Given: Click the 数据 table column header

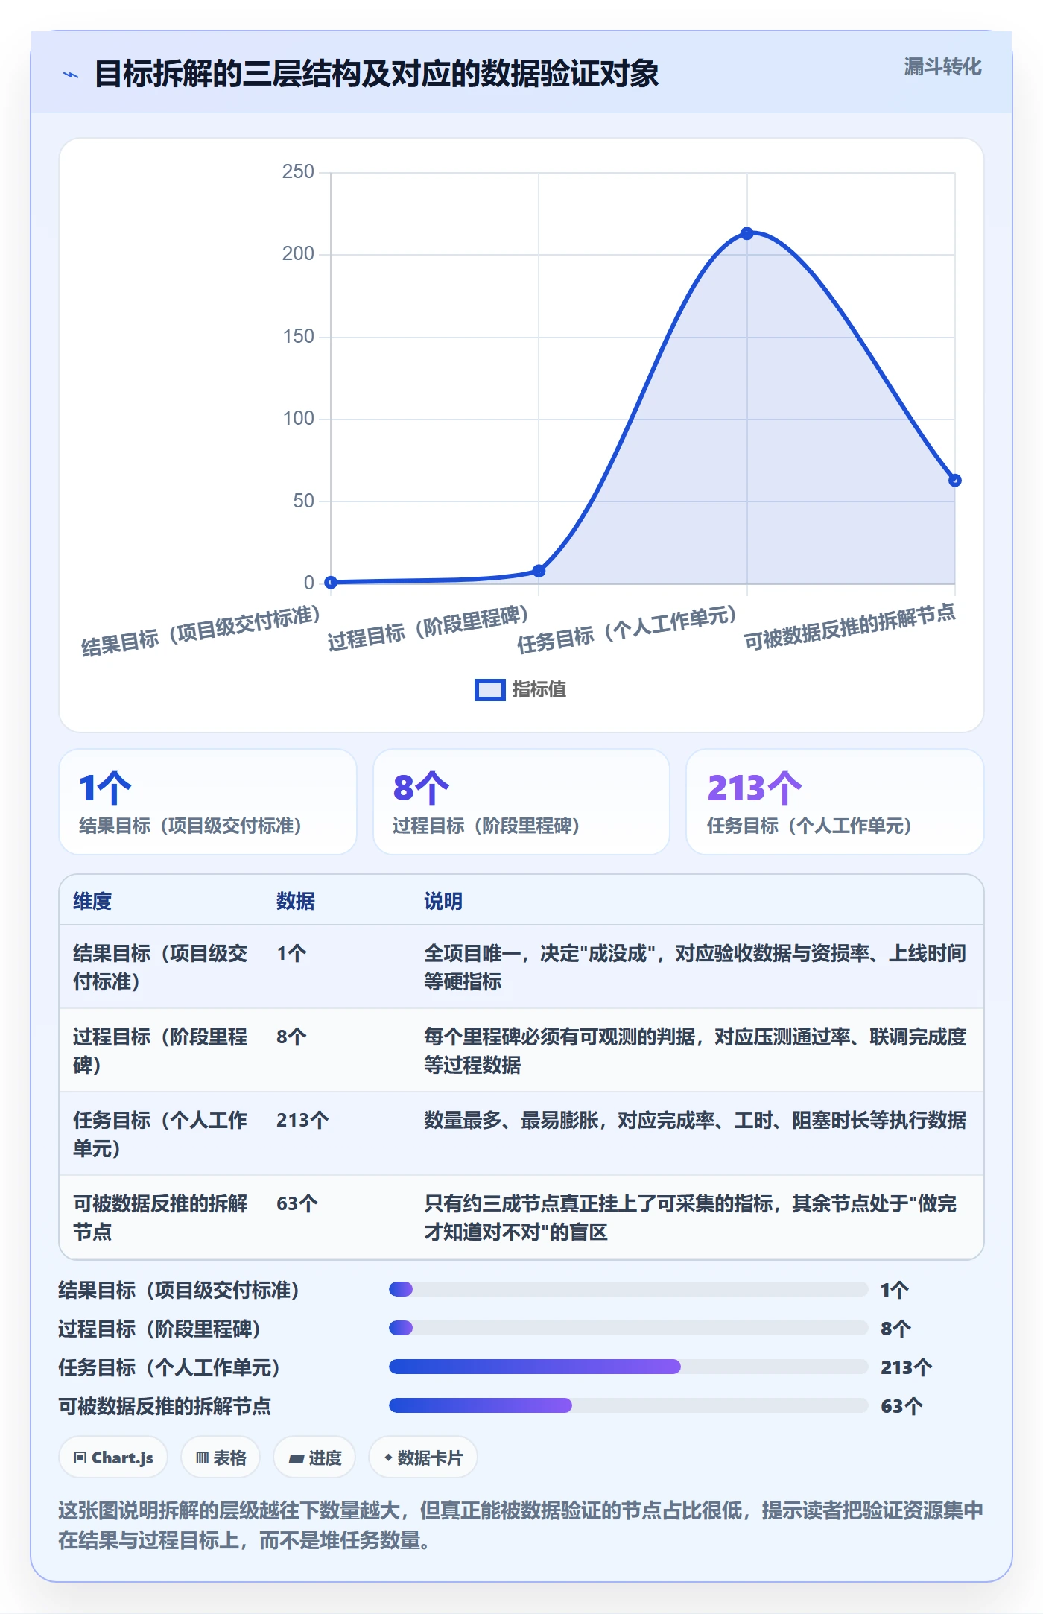Looking at the screenshot, I should click(296, 901).
